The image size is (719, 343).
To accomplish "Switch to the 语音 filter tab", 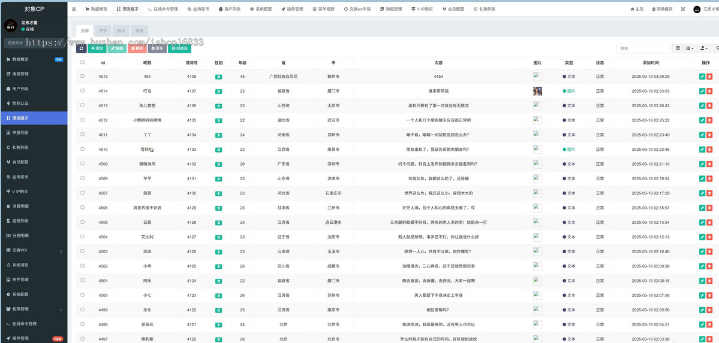I will click(139, 31).
